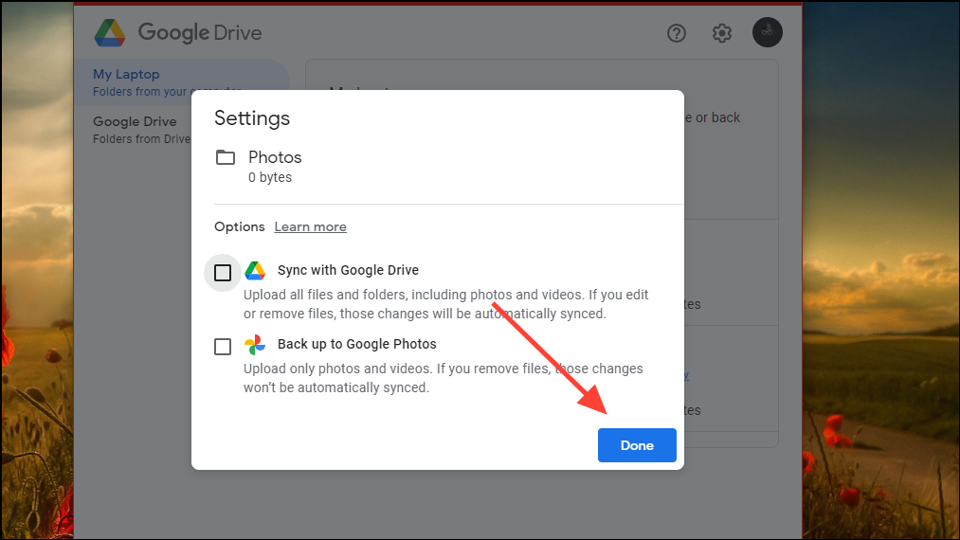Click the account profile avatar

coord(767,32)
